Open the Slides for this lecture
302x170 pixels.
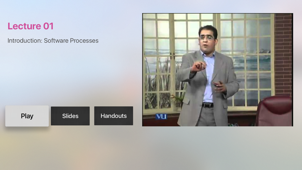(70, 116)
